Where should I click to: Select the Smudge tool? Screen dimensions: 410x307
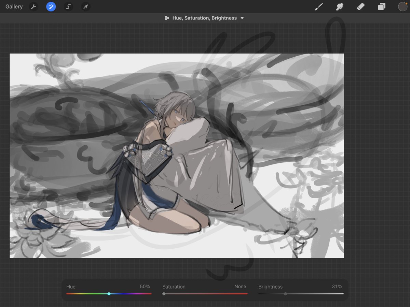pyautogui.click(x=339, y=6)
